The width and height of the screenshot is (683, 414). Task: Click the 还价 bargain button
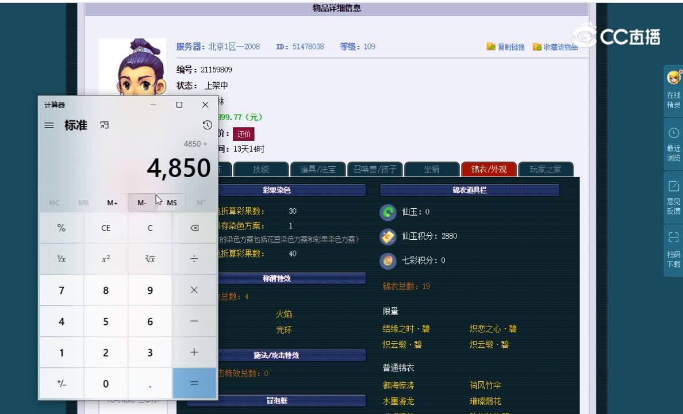pyautogui.click(x=244, y=134)
